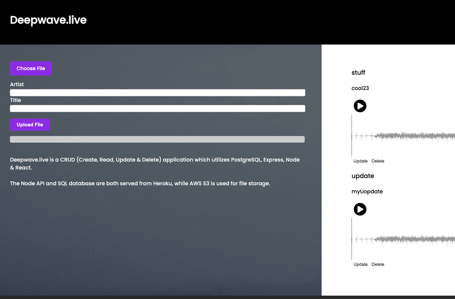This screenshot has height=299, width=455.
Task: Click Delete under the myUopdate track
Action: pyautogui.click(x=378, y=265)
